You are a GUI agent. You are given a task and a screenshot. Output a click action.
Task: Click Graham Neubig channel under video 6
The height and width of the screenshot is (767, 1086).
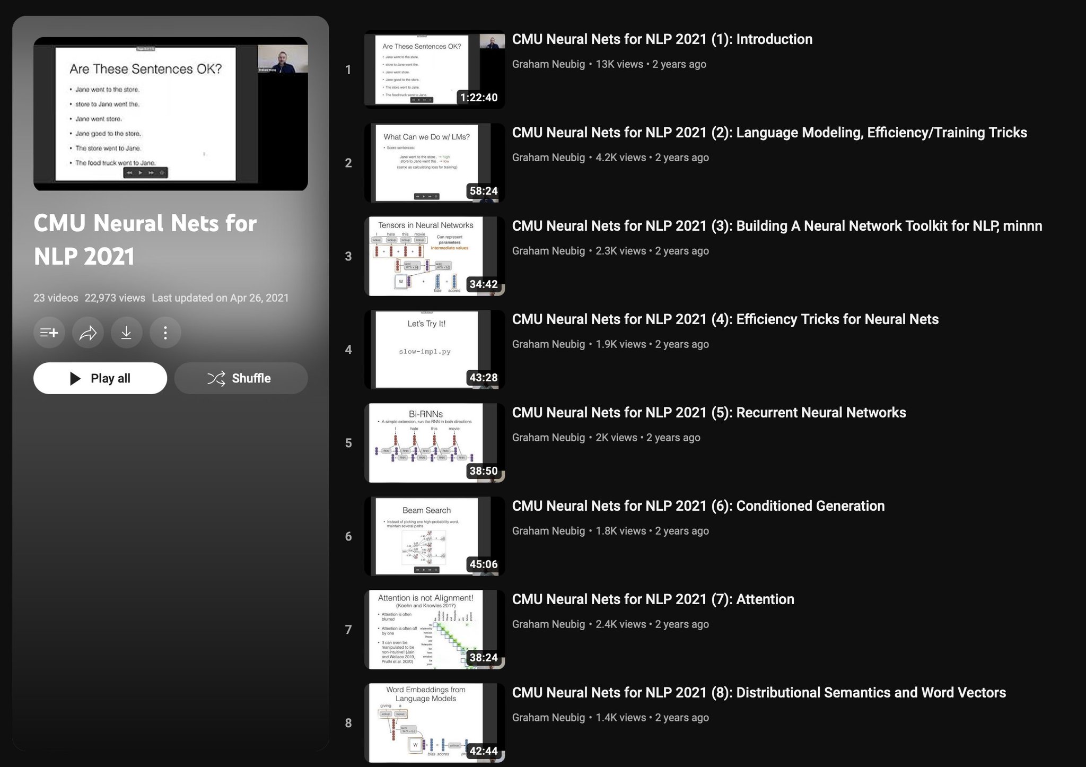click(x=548, y=531)
